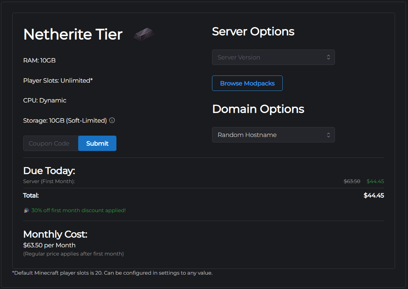Open the Random Hostname dropdown

273,135
